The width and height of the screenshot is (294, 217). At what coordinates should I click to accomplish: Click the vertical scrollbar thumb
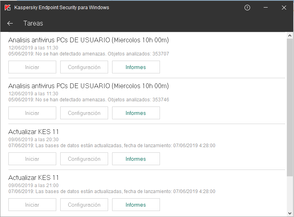pos(290,108)
